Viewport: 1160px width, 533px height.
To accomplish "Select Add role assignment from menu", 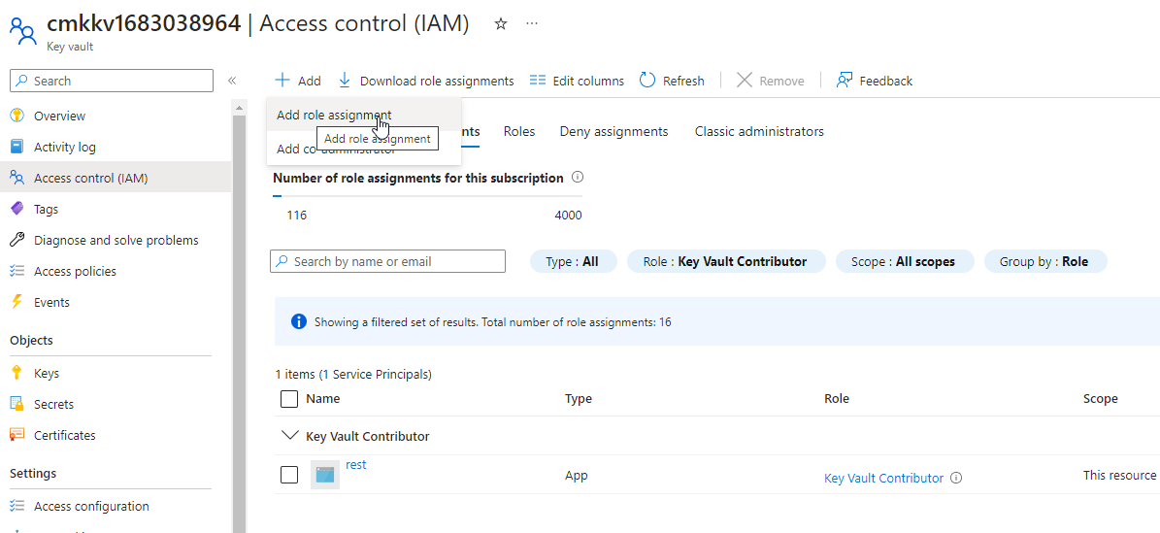I will tap(334, 115).
